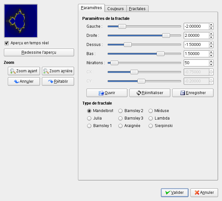222x201 pixels.
Task: Click the Dessus value field -1.50000
Action: point(197,45)
